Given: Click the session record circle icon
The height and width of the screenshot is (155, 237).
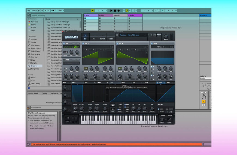Looking at the screenshot, I should pos(136,11).
